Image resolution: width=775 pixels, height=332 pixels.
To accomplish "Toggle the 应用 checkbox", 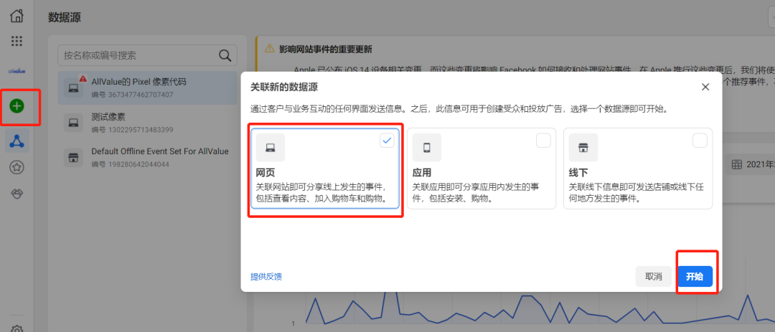I will 543,141.
